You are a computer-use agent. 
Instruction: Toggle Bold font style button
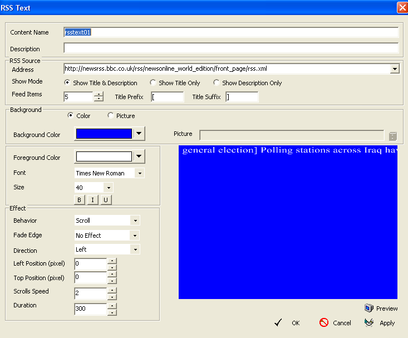coord(79,200)
